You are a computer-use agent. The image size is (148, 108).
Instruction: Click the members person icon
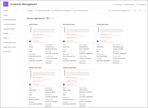pos(137,4)
